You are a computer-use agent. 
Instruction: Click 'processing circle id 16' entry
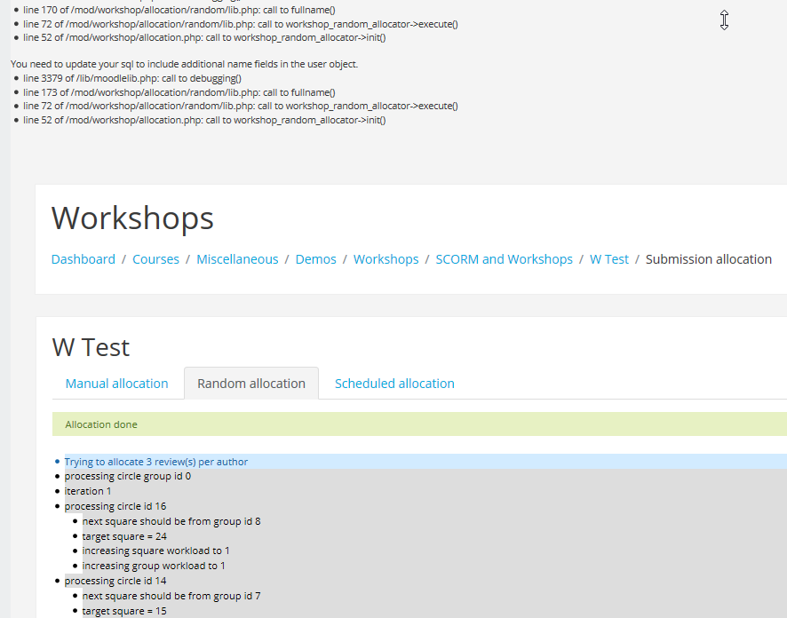click(115, 506)
